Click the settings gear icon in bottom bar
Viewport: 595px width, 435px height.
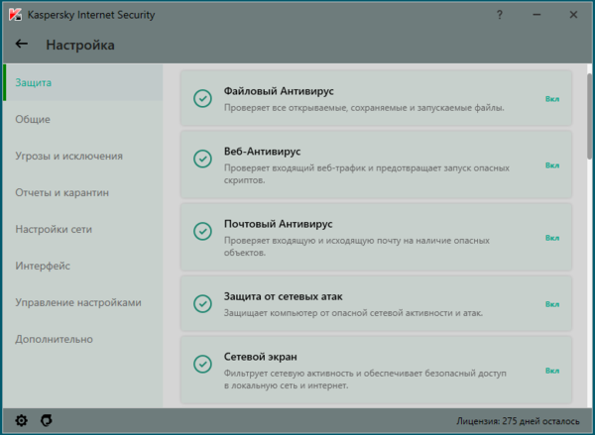click(22, 421)
